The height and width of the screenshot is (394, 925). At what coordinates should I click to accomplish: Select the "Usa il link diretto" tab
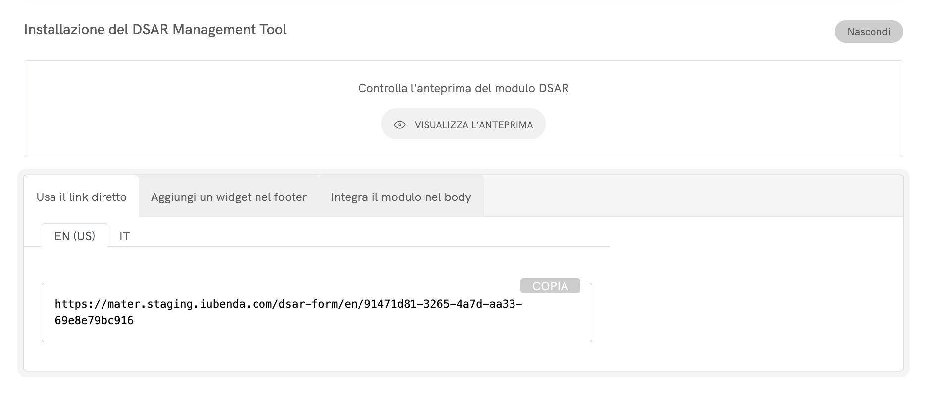[x=82, y=197]
